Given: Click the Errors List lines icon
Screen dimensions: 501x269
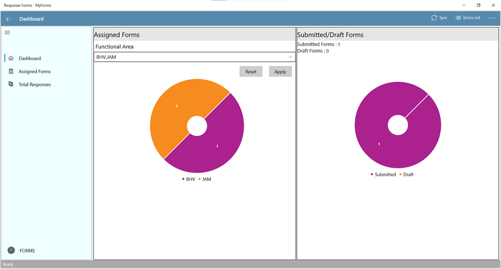Looking at the screenshot, I should point(458,18).
